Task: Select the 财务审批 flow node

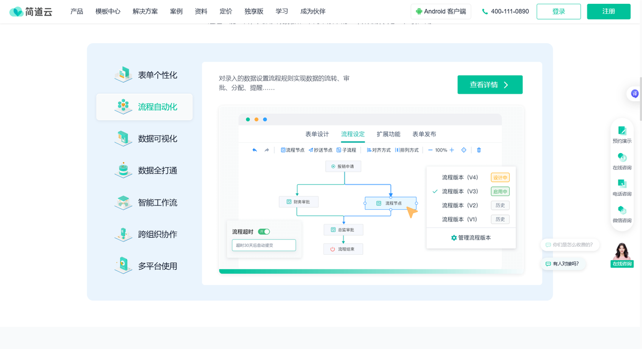Action: pyautogui.click(x=299, y=202)
